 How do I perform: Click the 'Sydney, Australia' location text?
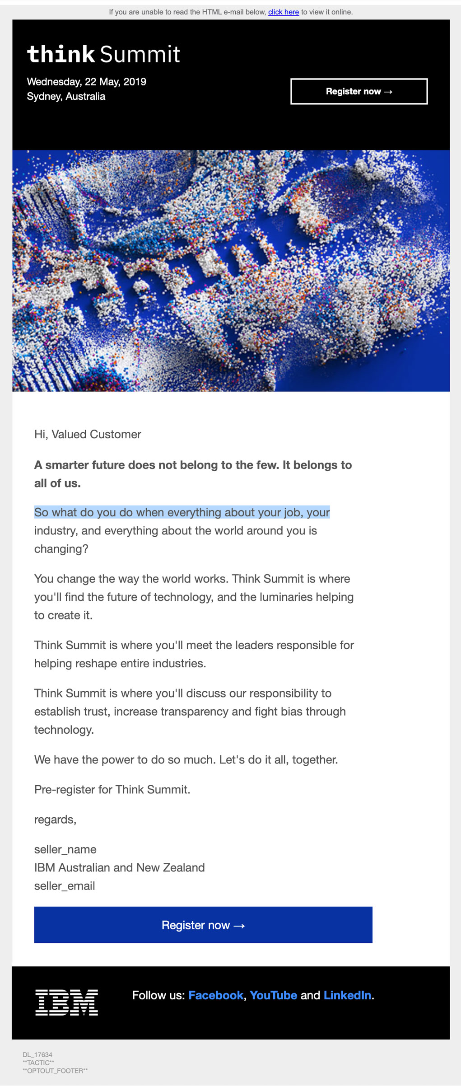[x=66, y=96]
